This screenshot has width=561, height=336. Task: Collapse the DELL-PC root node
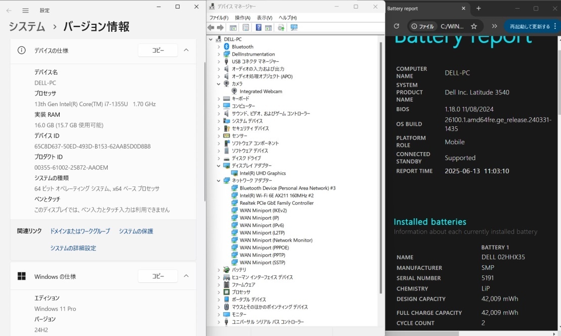pyautogui.click(x=211, y=39)
